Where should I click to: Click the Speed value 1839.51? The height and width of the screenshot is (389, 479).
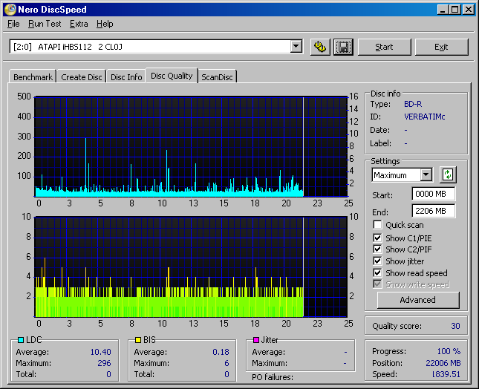(446, 374)
